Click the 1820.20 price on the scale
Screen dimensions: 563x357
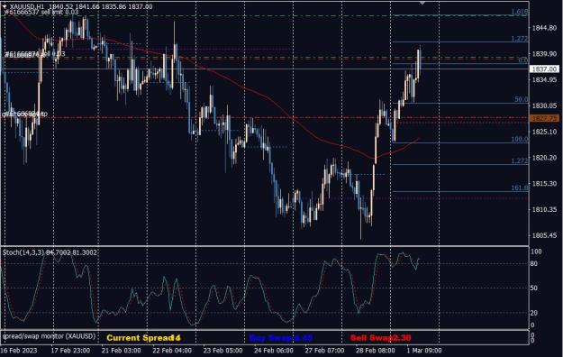pyautogui.click(x=544, y=158)
